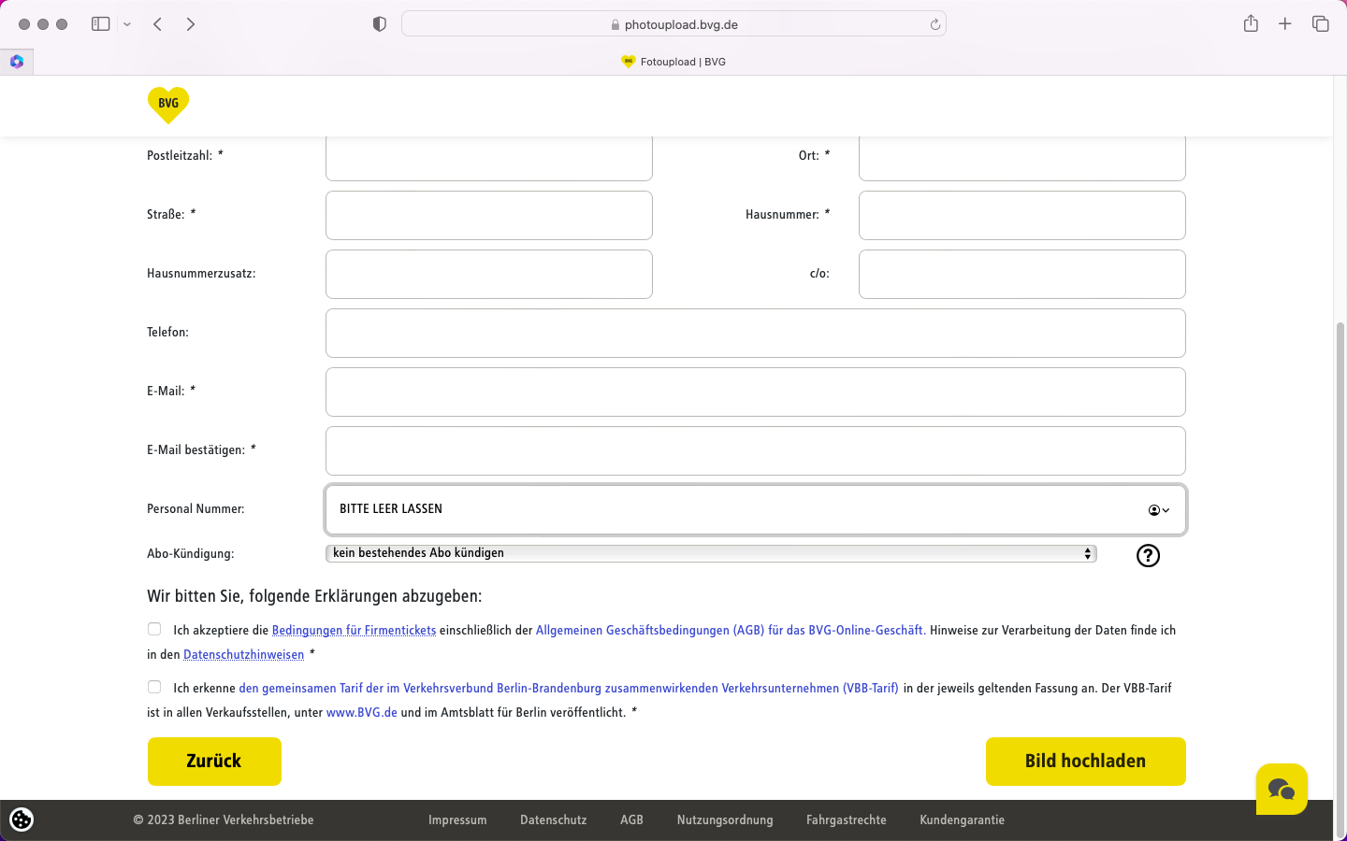Show the tab overview icon
This screenshot has height=841, width=1347.
[x=1321, y=24]
